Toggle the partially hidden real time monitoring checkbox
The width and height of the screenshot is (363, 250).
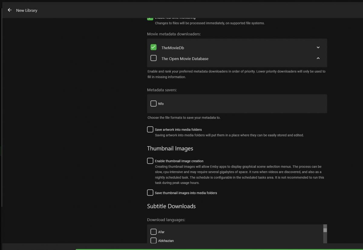(150, 19)
